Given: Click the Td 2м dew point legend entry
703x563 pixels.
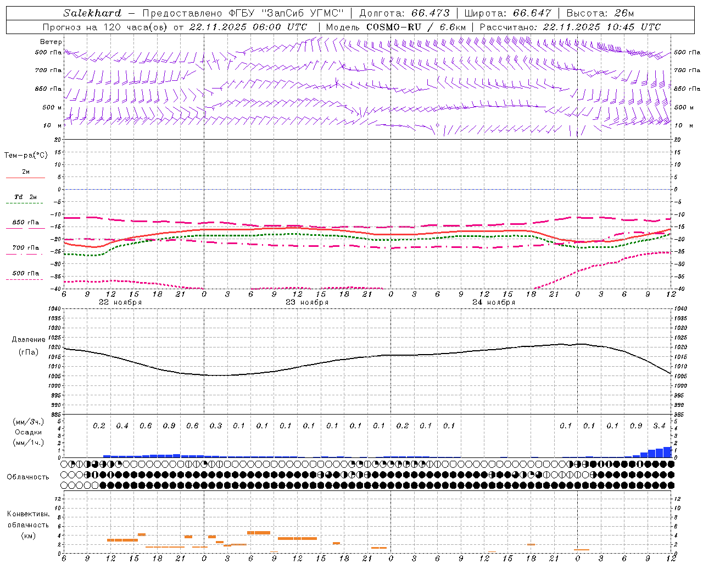Looking at the screenshot, I should pos(26,197).
